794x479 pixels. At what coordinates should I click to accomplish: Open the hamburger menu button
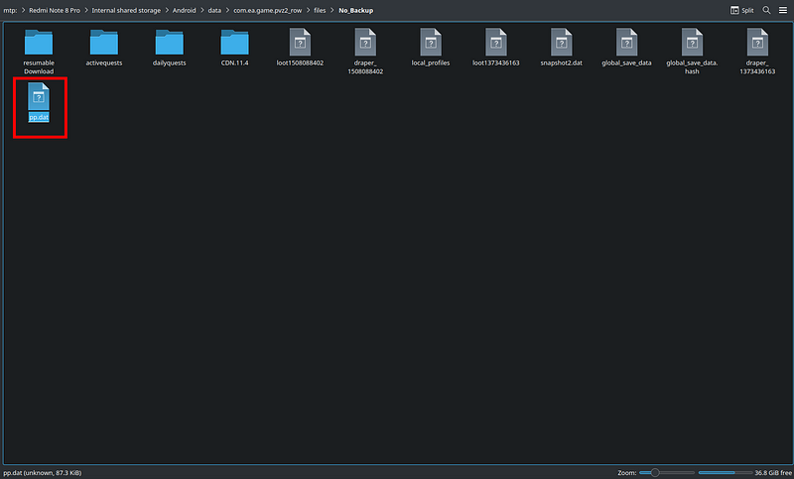[783, 10]
